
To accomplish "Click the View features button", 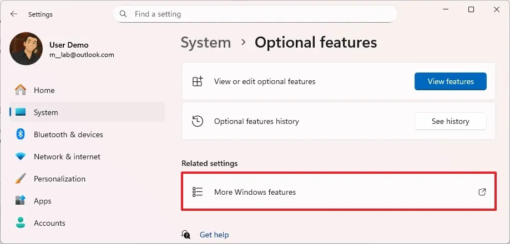I will click(451, 81).
